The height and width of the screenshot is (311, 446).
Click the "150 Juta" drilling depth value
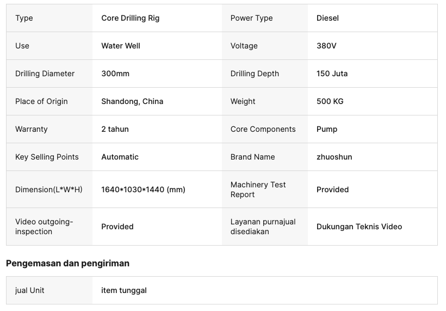[332, 74]
